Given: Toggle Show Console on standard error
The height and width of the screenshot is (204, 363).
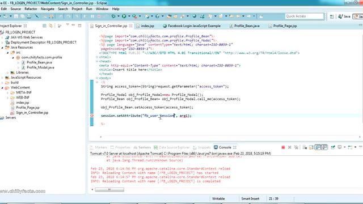Looking at the screenshot, I should click(x=324, y=147).
